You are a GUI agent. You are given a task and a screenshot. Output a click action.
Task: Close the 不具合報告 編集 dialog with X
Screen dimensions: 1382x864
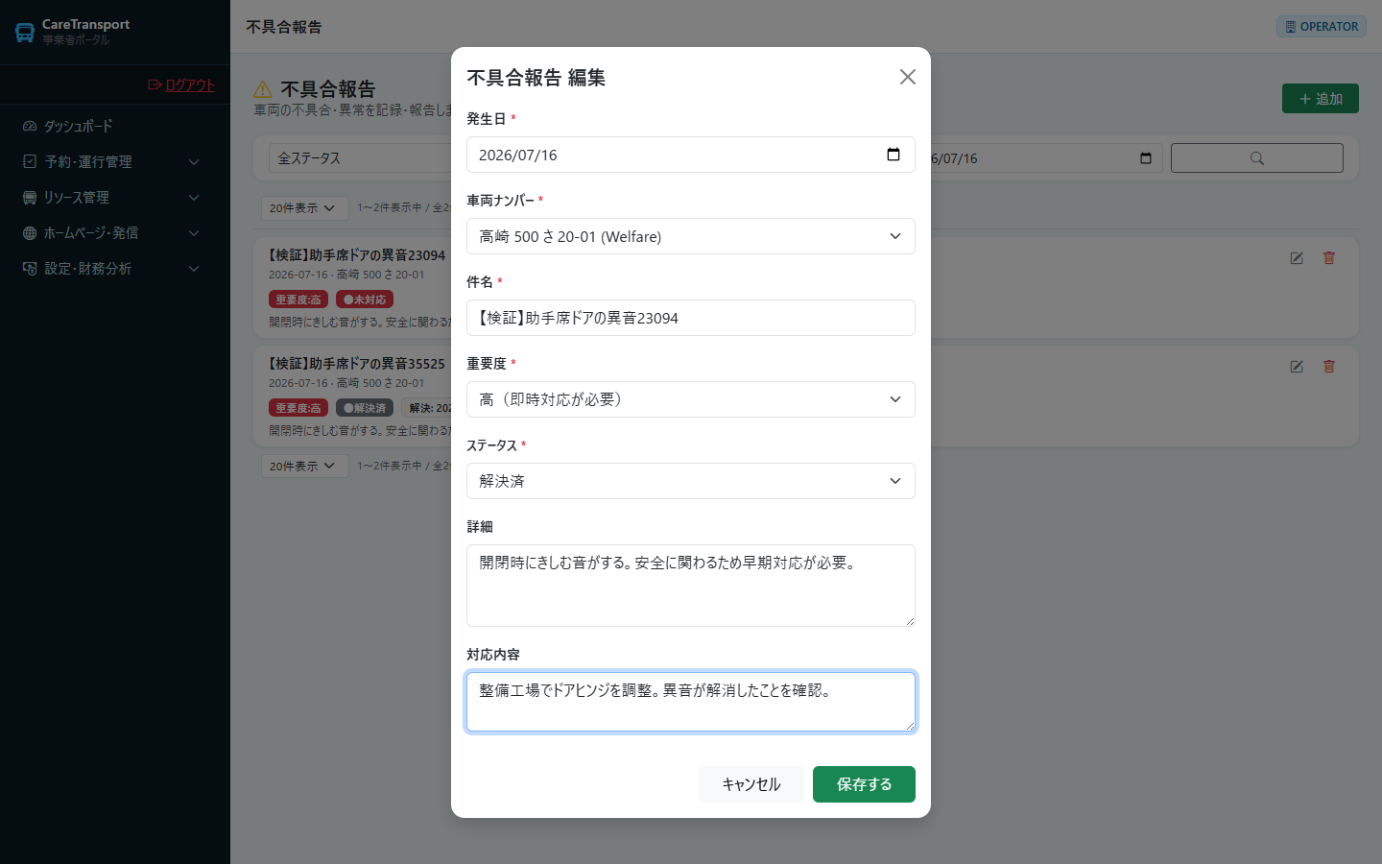(907, 77)
